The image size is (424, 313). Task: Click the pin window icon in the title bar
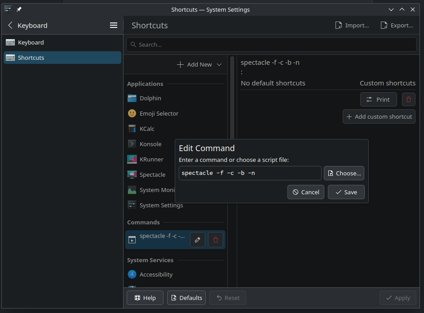[x=19, y=9]
